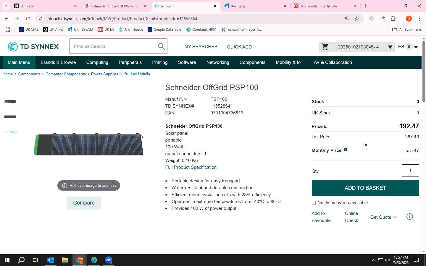Select the second product thumbnail image
Screen dimensions: 426x266
point(10,116)
